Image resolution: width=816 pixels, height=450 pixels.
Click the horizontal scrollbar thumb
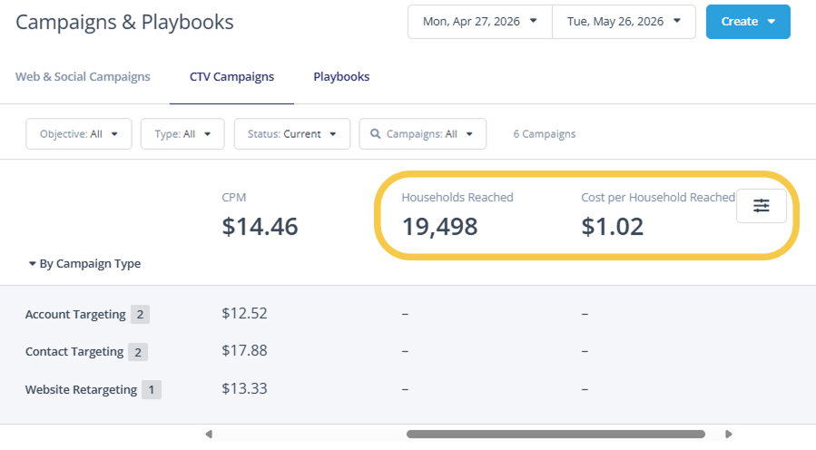(555, 434)
